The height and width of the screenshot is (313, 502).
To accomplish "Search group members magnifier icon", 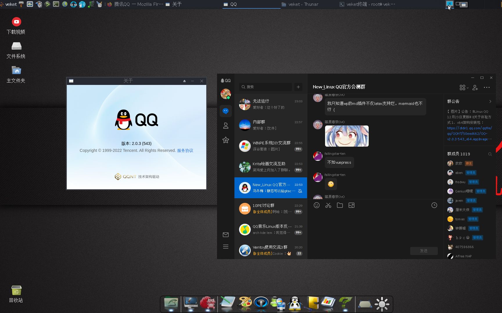I will (x=490, y=154).
